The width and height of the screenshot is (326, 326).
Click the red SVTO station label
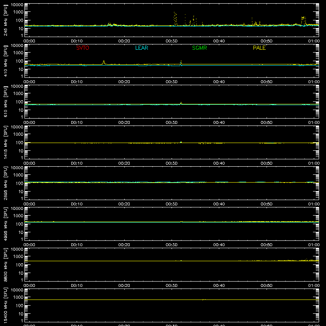(x=83, y=48)
